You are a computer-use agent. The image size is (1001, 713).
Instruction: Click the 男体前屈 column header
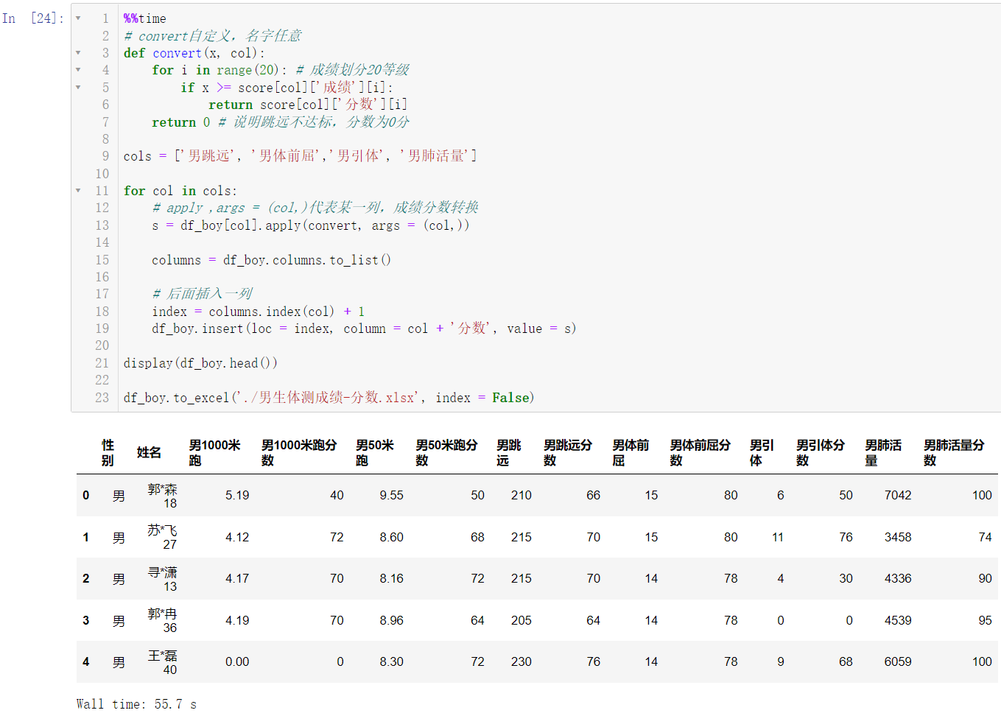point(631,452)
